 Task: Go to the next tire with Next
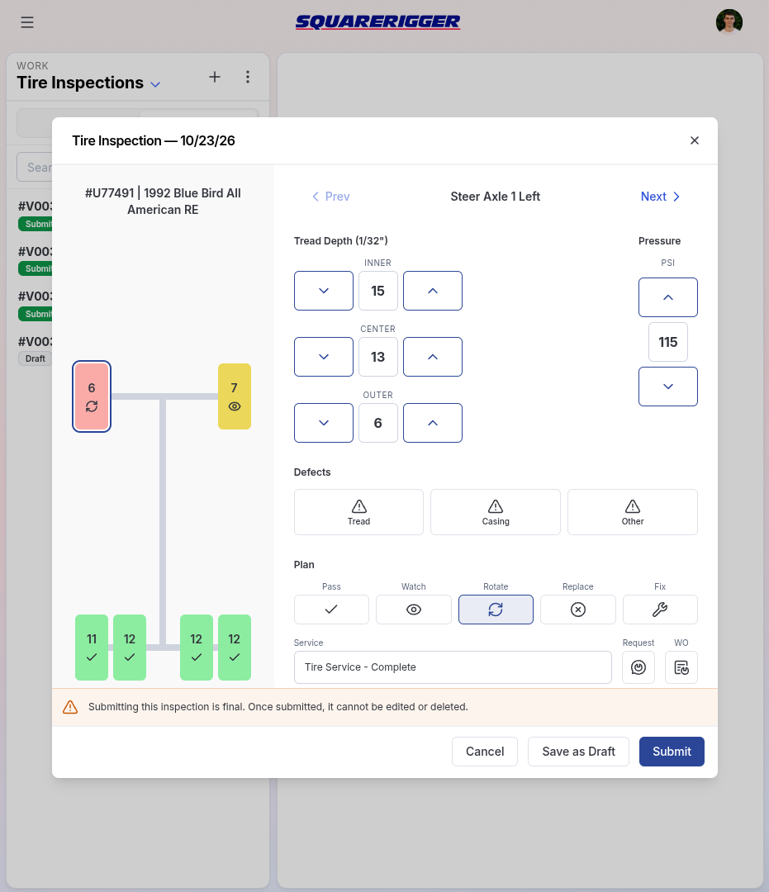[x=660, y=197]
